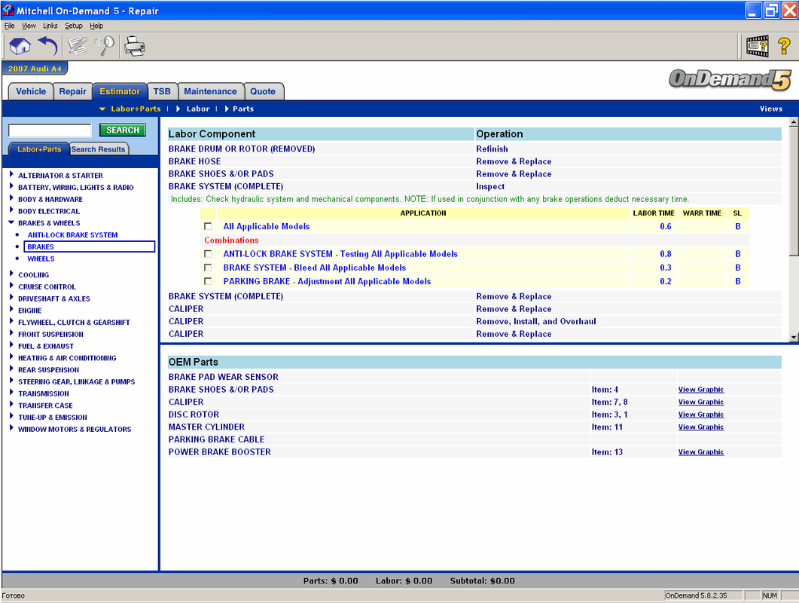The height and width of the screenshot is (603, 799).
Task: Expand Alternator & Starter category
Action: click(11, 174)
